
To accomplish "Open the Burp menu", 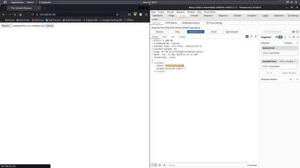I will [x=153, y=12].
